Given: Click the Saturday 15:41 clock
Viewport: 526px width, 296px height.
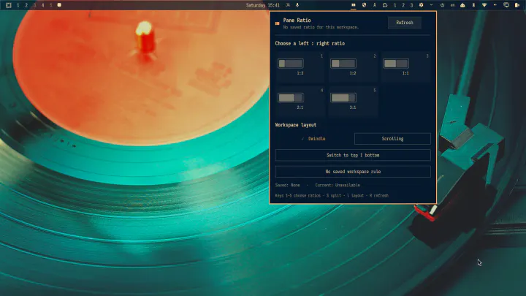Looking at the screenshot, I should pos(263,5).
